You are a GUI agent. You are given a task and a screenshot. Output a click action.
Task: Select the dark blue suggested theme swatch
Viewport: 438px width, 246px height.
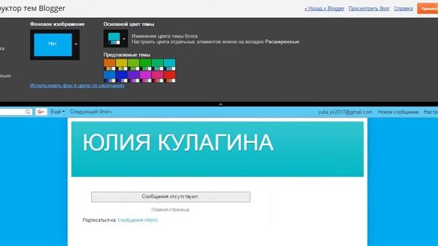coord(122,77)
